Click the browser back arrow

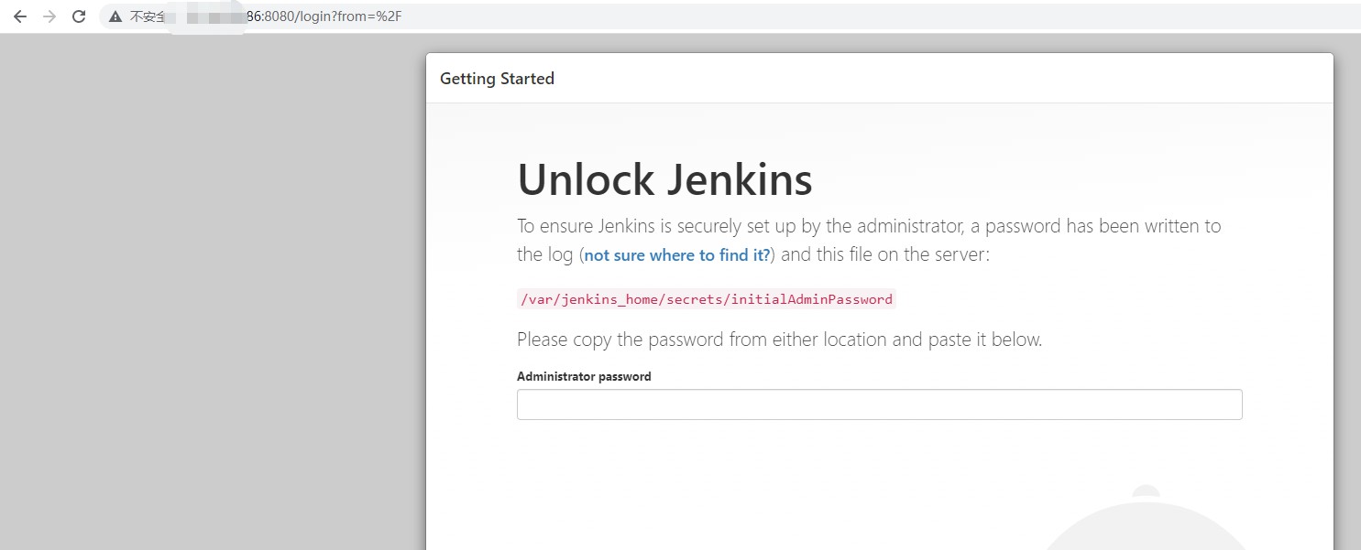[x=20, y=16]
